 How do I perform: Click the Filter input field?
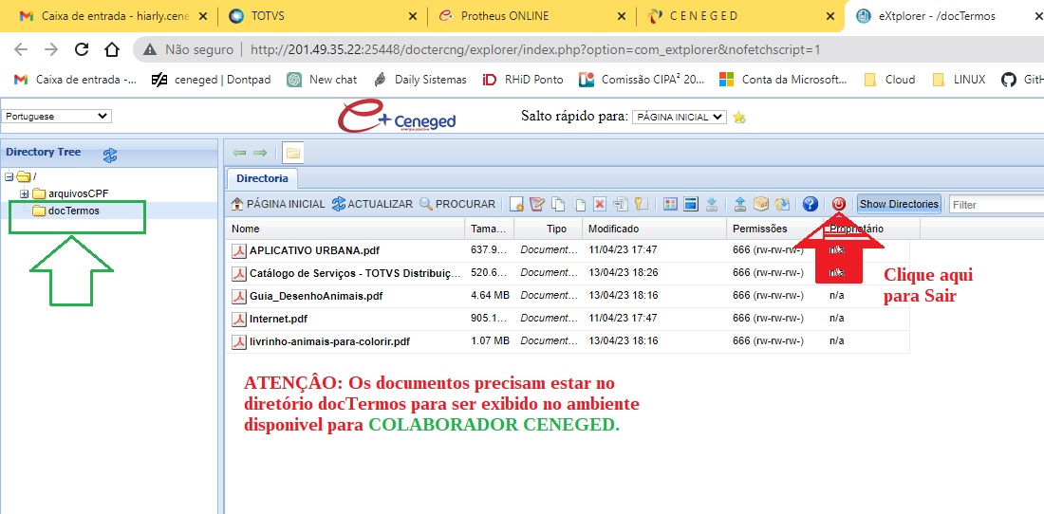995,205
